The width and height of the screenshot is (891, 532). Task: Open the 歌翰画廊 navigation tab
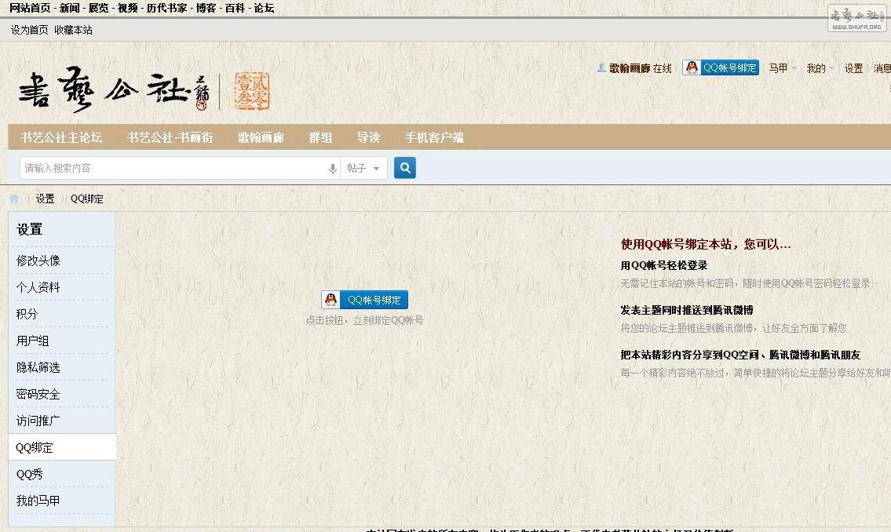[x=261, y=137]
